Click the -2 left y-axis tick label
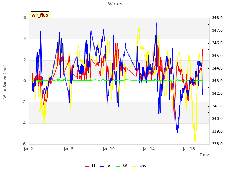Viewport: 231px width, 173px height. [x=24, y=102]
